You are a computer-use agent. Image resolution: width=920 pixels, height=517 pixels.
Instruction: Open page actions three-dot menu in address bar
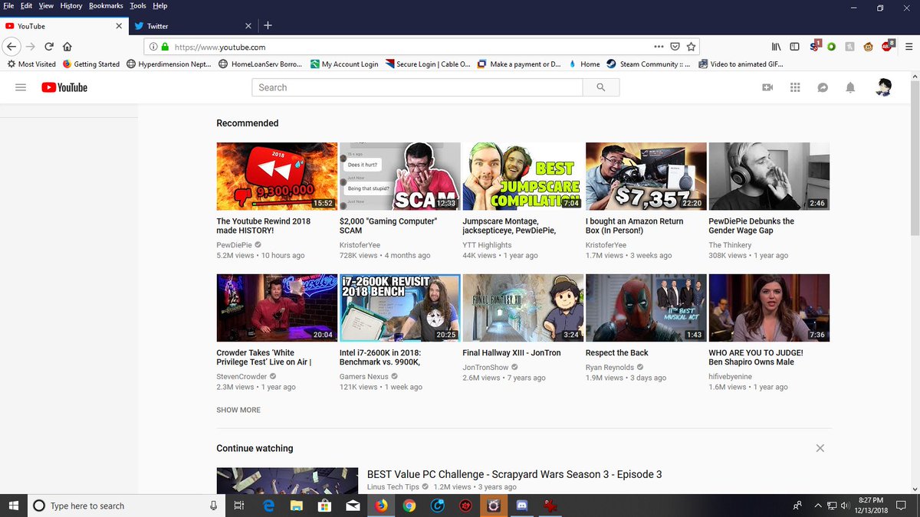[659, 46]
